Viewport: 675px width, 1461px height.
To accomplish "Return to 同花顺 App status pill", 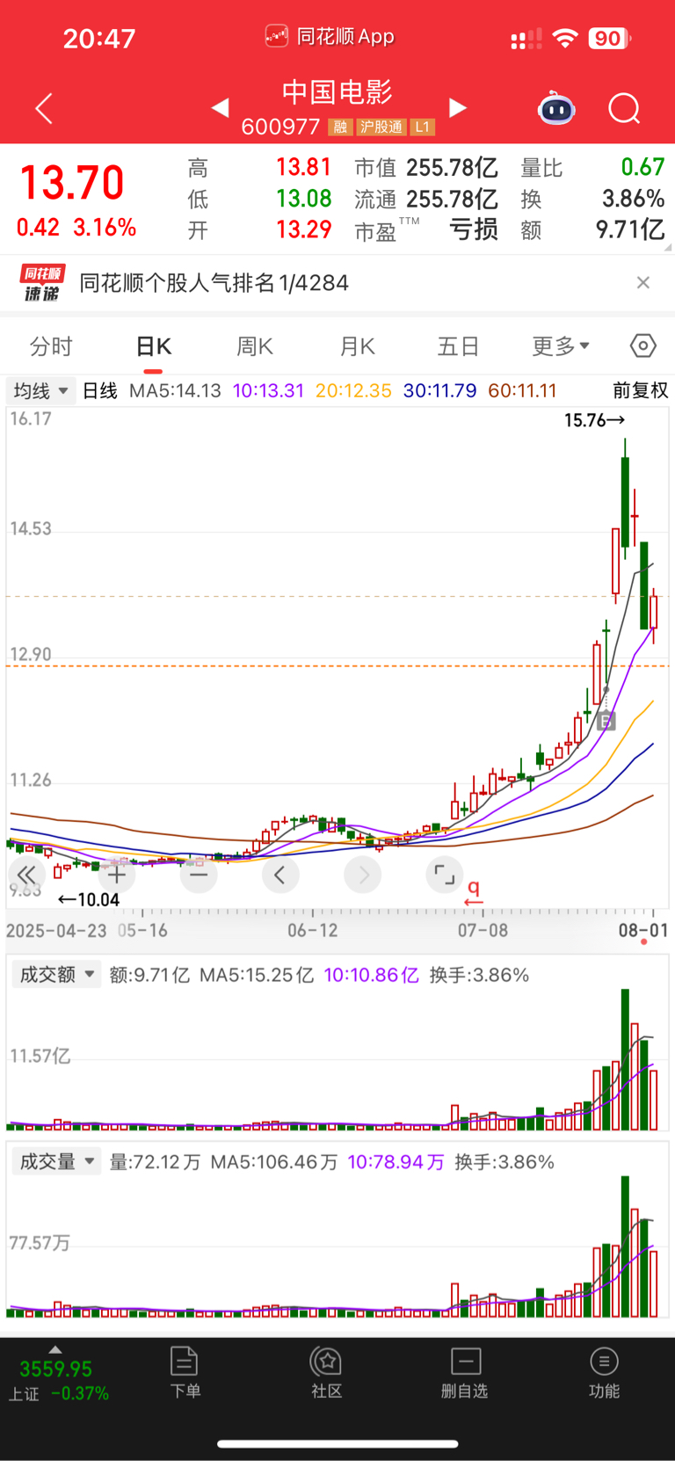I will 330,37.
